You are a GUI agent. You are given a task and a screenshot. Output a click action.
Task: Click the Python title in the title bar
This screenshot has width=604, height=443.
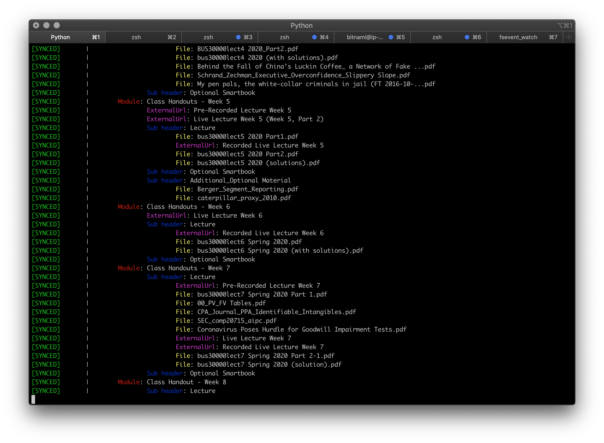[x=301, y=26]
